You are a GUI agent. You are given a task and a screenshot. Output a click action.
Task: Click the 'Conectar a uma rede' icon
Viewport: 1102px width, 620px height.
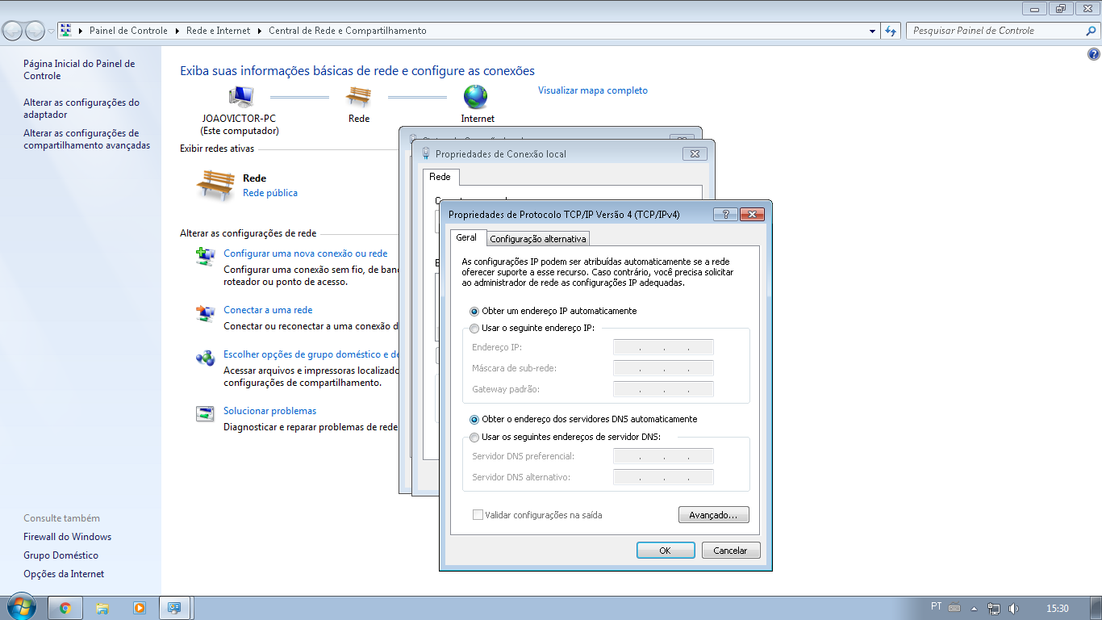point(205,313)
